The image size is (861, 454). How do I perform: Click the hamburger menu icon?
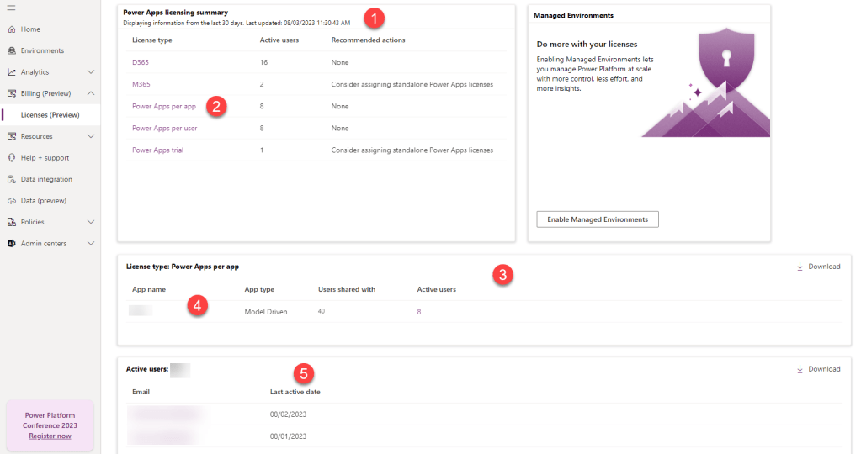tap(11, 8)
